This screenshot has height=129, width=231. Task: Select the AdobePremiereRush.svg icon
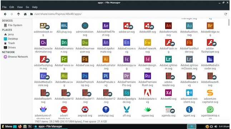point(147,76)
